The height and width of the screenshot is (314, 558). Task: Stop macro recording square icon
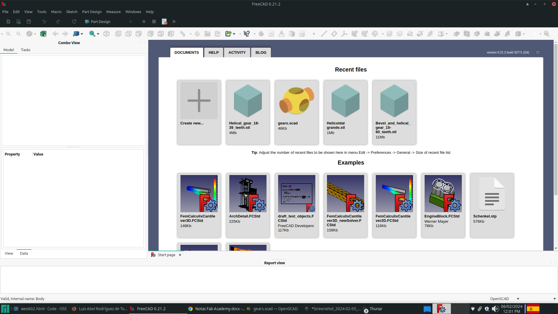click(154, 22)
